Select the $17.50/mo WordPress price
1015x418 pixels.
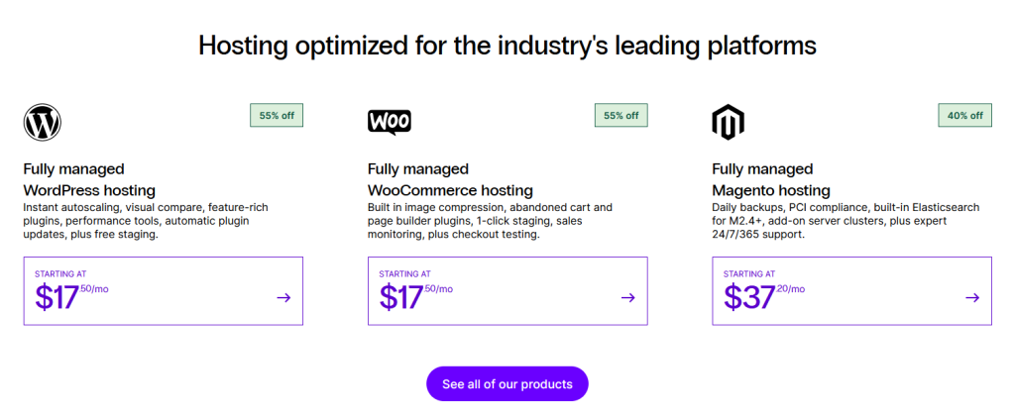pyautogui.click(x=69, y=296)
